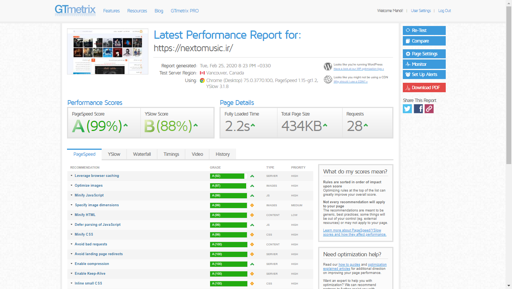512x289 pixels.
Task: Click the up arrow next to Total Page Size
Action: tap(325, 125)
